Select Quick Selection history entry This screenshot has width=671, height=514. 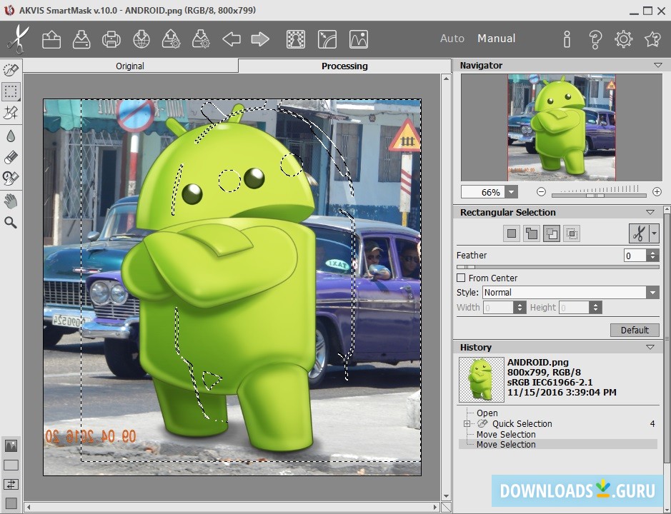pos(522,423)
